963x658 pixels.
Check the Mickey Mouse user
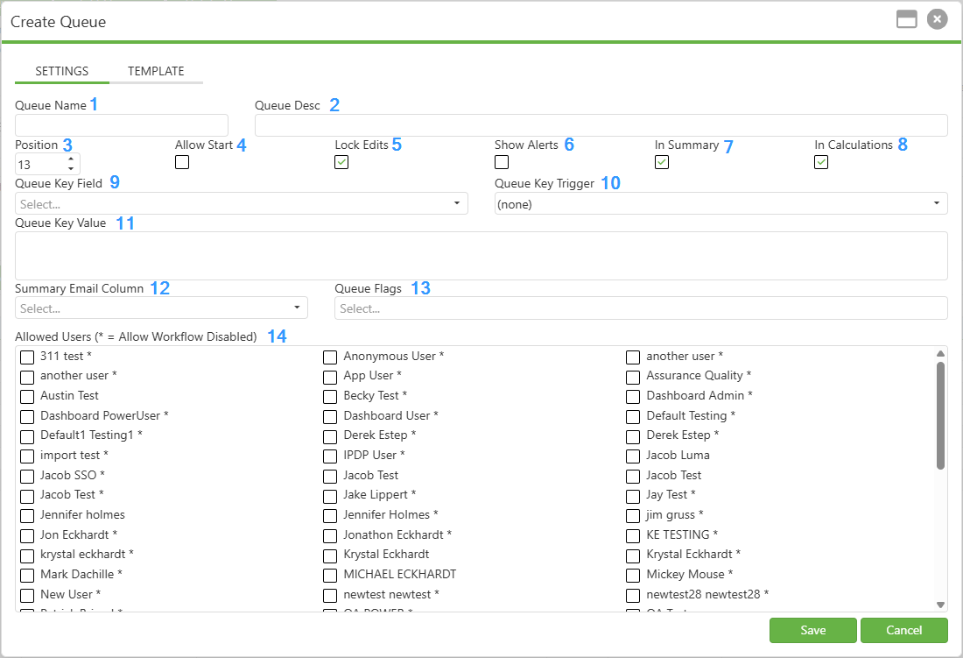[x=633, y=575]
